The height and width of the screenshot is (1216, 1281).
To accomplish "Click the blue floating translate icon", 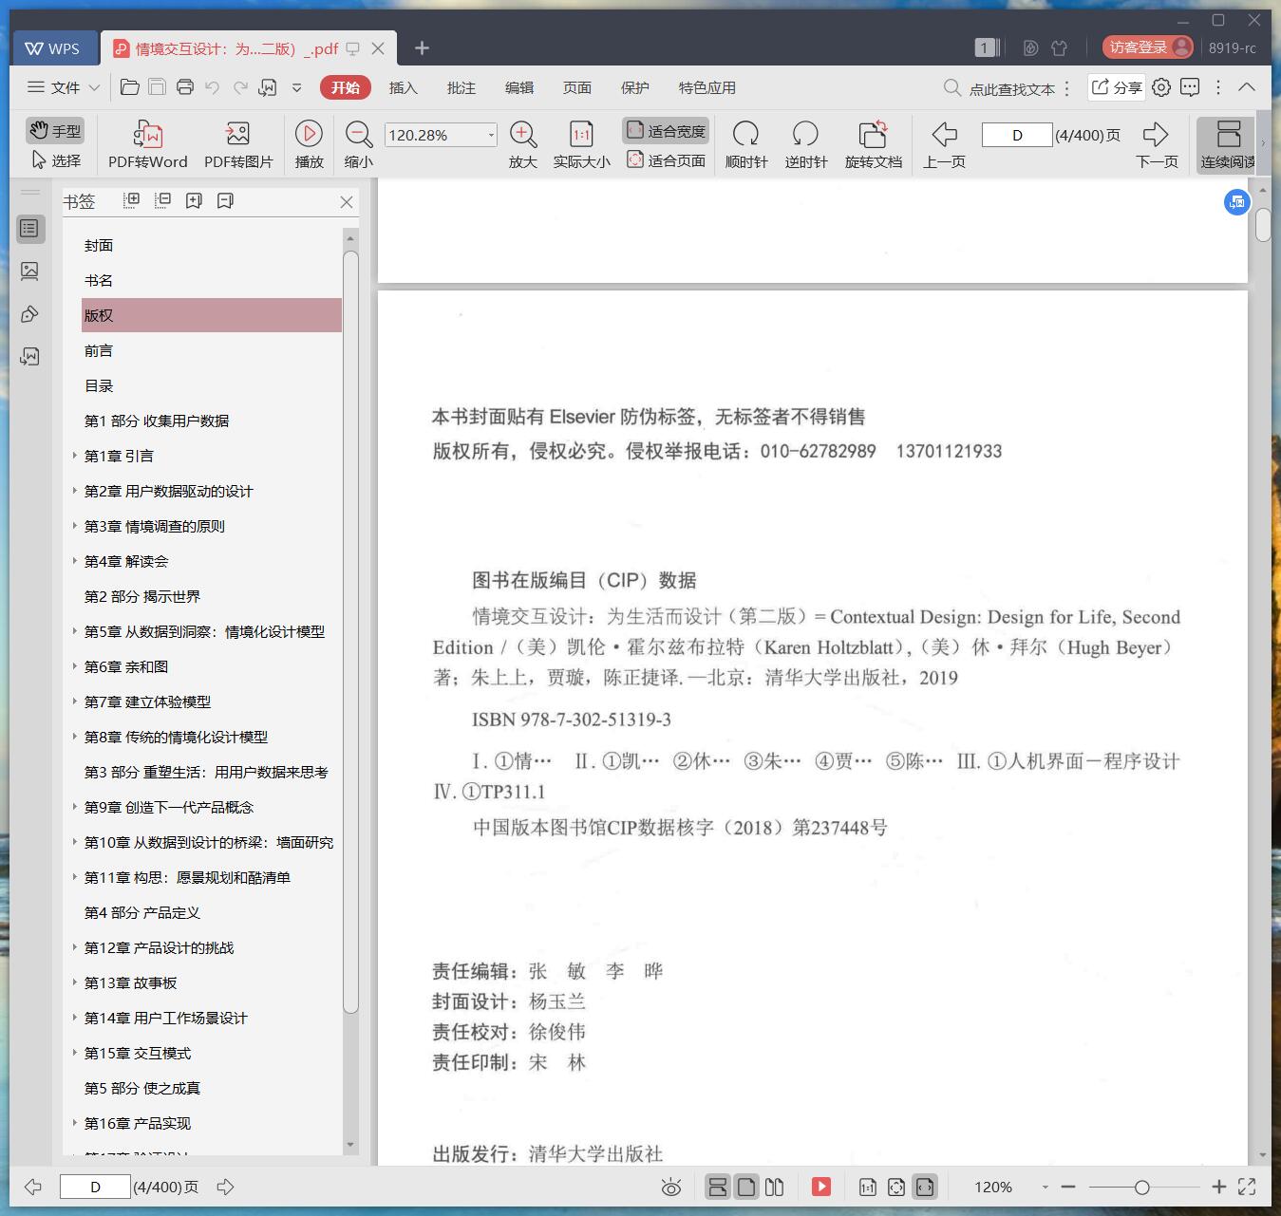I will tap(1236, 201).
